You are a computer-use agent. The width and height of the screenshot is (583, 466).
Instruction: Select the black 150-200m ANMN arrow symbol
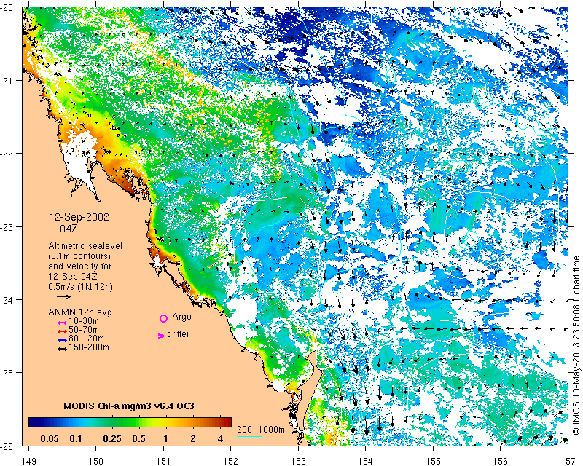coord(62,349)
